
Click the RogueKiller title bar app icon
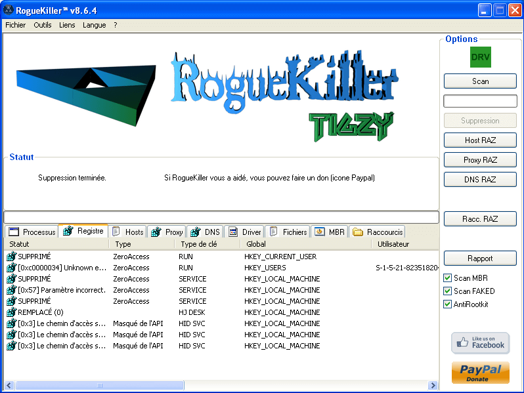[9, 10]
